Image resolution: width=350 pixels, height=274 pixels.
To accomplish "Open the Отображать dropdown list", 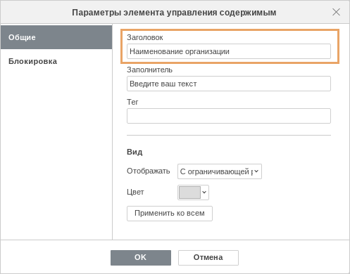I will (x=220, y=171).
